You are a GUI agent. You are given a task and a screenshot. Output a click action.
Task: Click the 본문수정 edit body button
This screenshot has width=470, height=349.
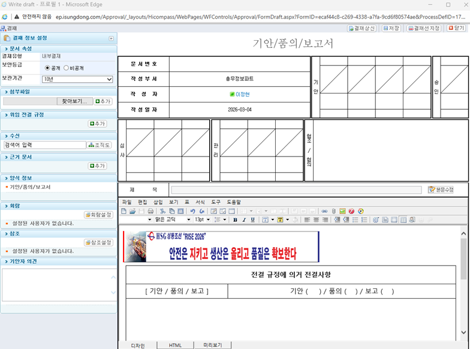pyautogui.click(x=441, y=189)
